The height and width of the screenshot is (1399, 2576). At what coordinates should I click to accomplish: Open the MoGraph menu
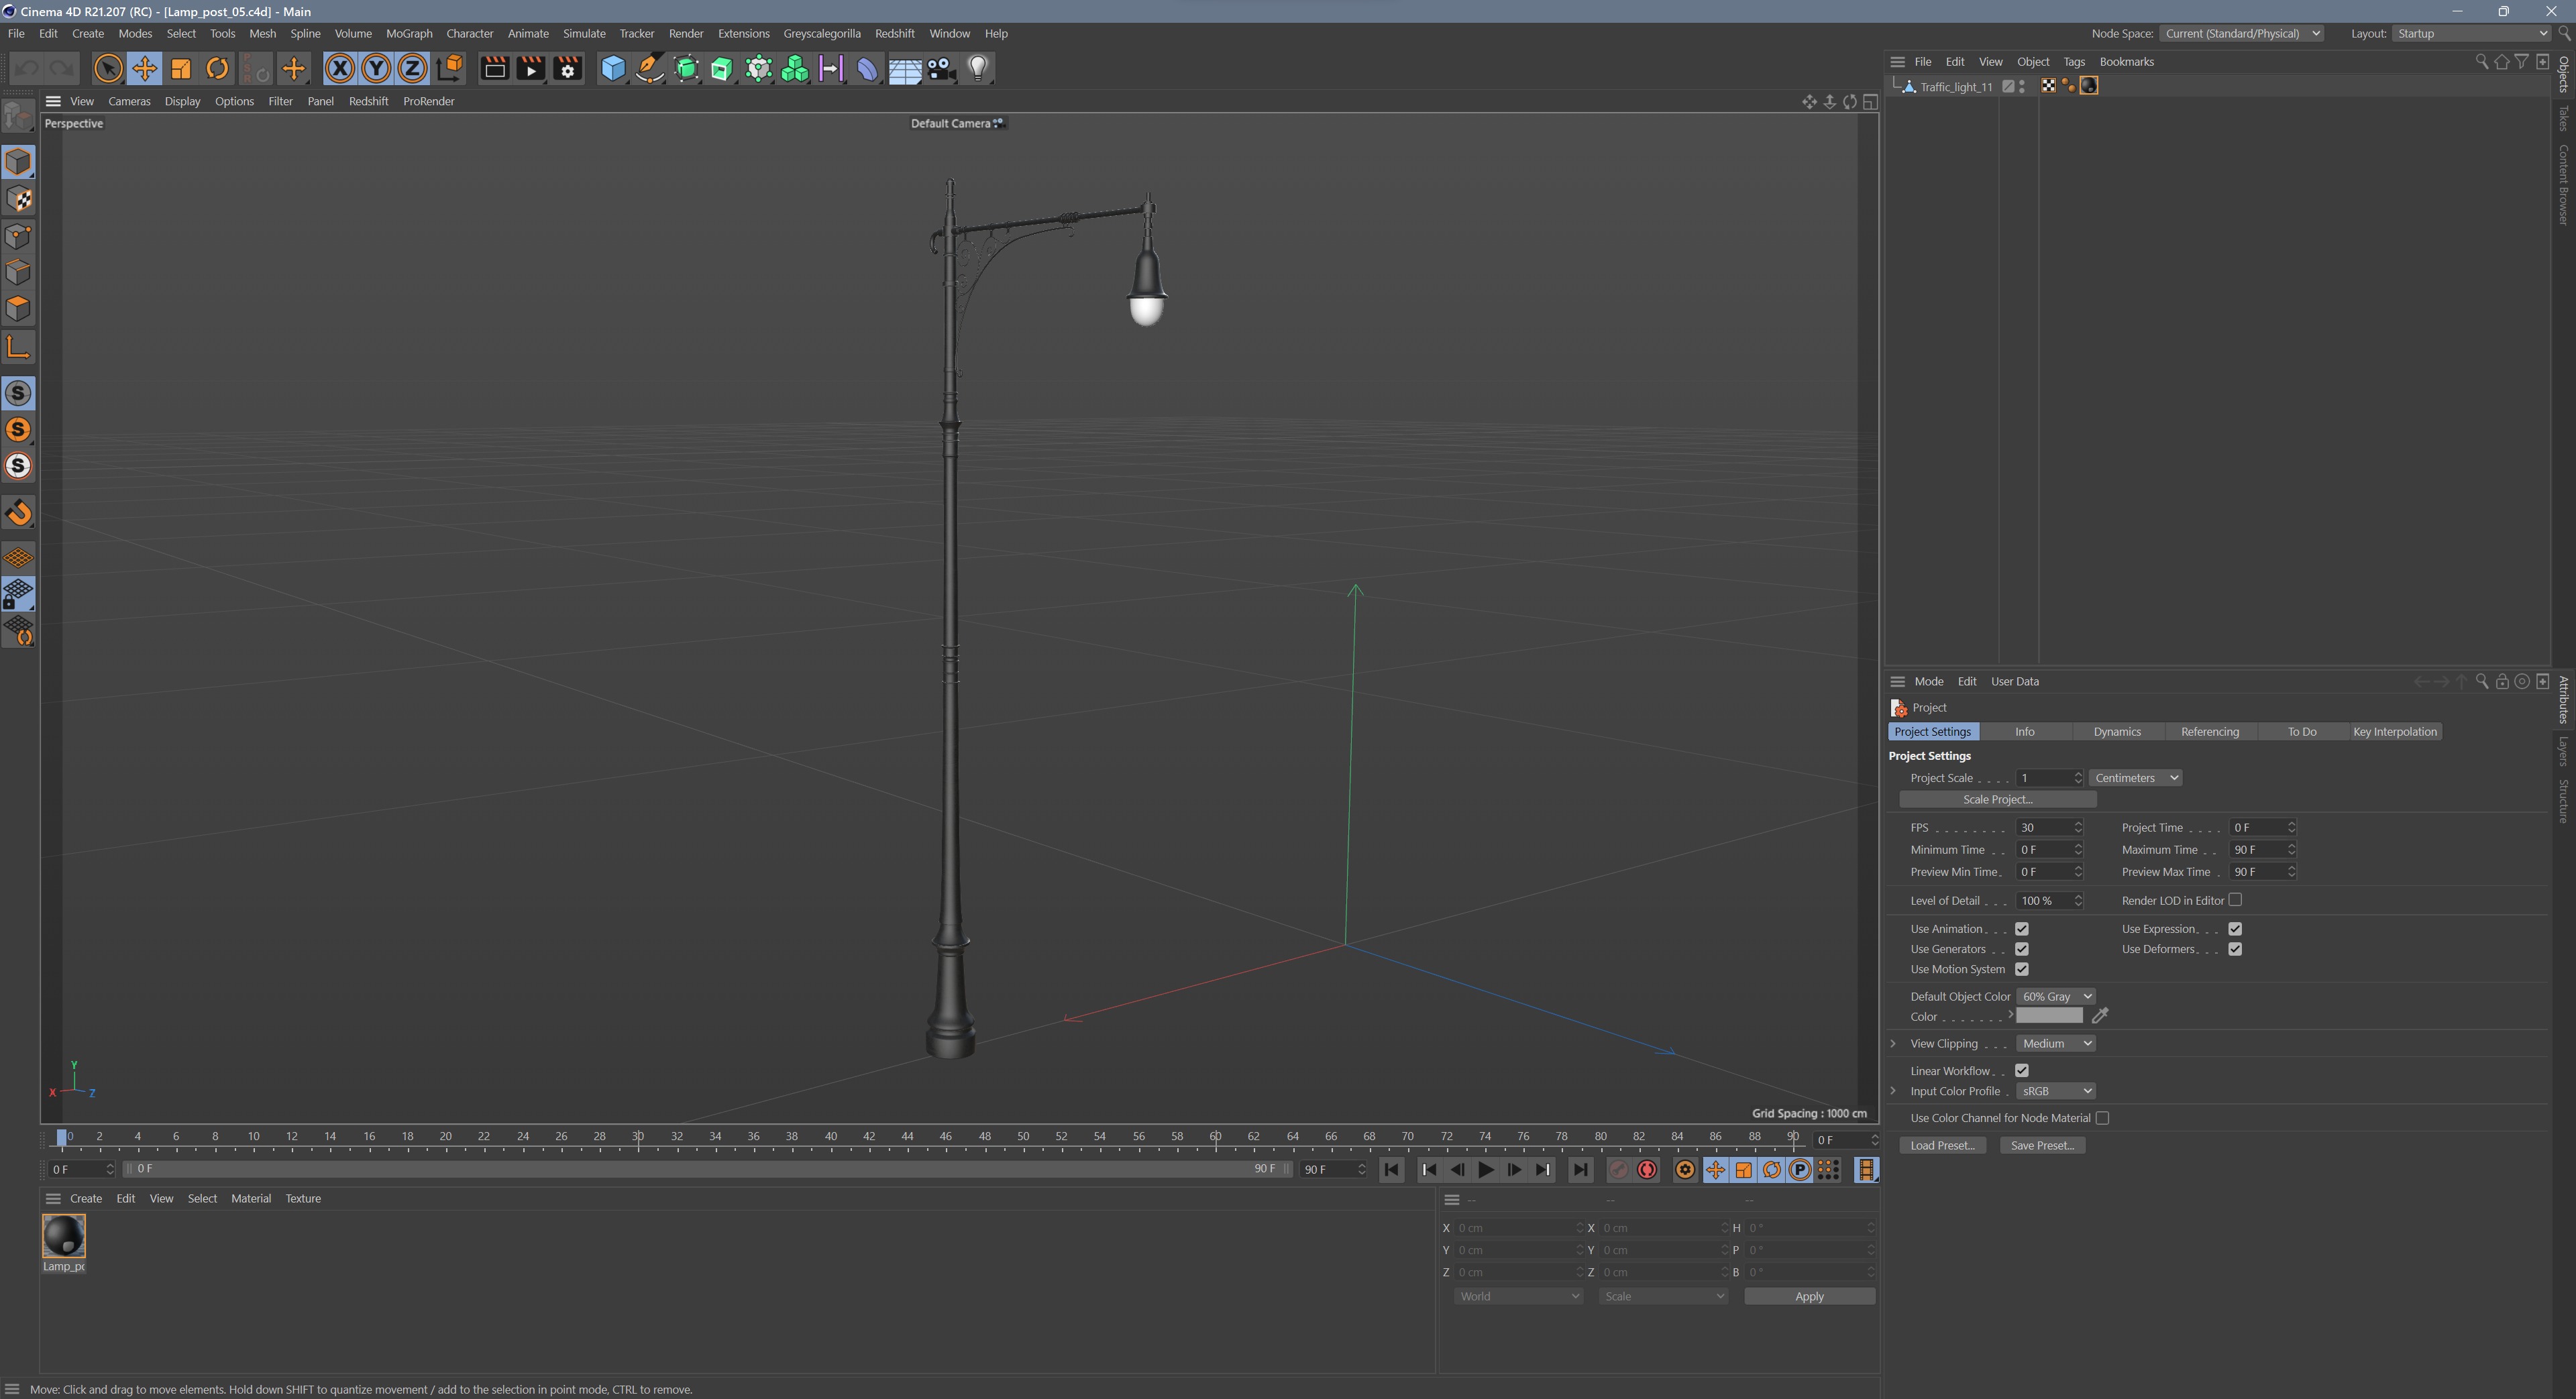click(x=409, y=33)
